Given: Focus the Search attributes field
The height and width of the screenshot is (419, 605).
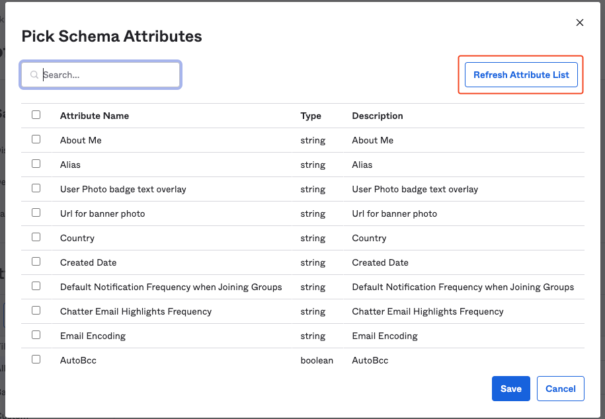Looking at the screenshot, I should pos(101,75).
